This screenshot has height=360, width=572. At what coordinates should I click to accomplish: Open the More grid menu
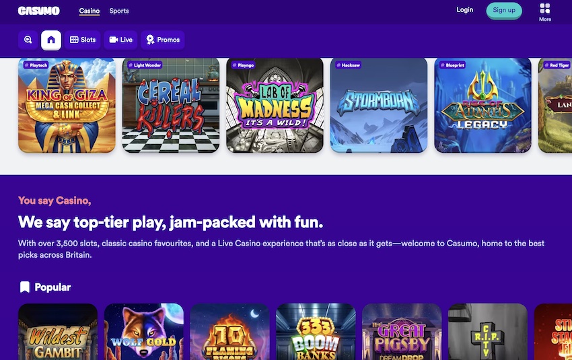[544, 11]
